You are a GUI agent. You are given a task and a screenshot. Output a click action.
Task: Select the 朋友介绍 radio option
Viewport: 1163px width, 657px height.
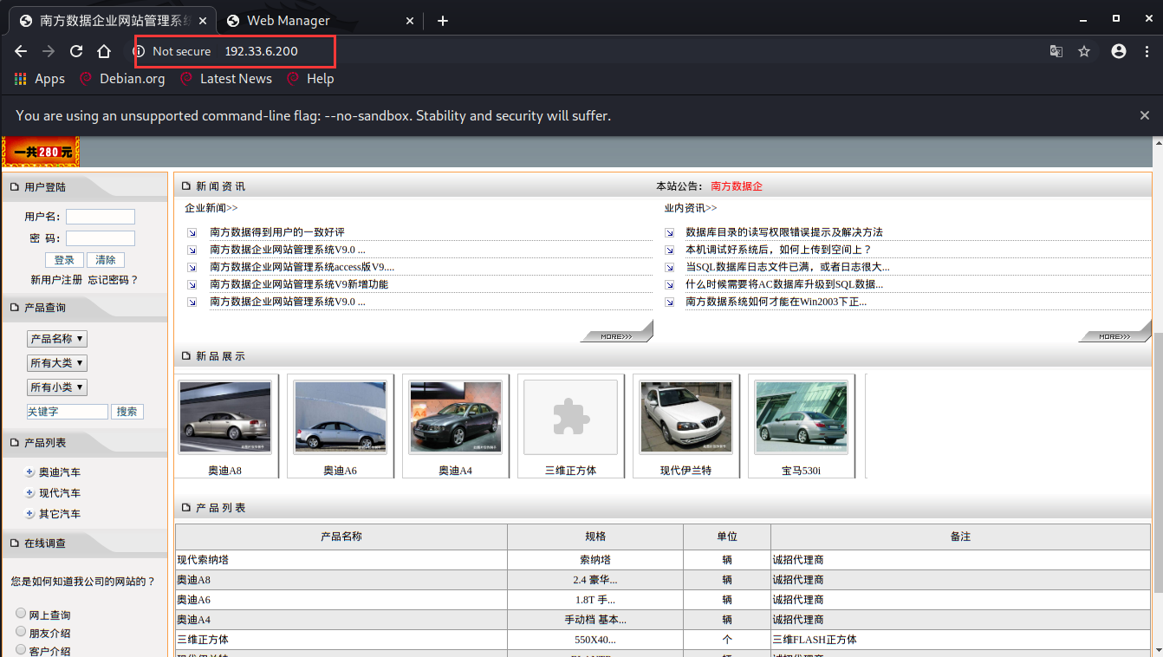tap(21, 632)
